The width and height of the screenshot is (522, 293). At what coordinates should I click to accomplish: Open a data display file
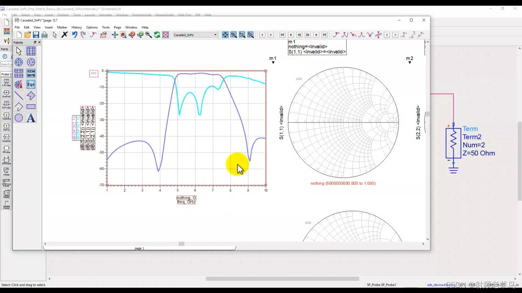[28, 35]
